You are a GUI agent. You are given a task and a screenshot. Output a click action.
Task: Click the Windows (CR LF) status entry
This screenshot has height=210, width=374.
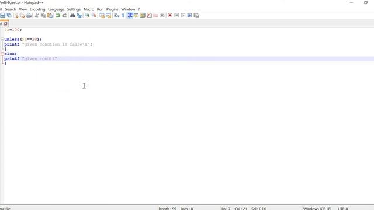tap(317, 209)
